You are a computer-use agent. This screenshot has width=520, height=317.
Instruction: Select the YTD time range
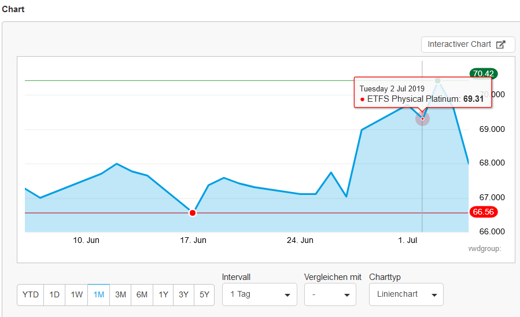[x=30, y=294]
